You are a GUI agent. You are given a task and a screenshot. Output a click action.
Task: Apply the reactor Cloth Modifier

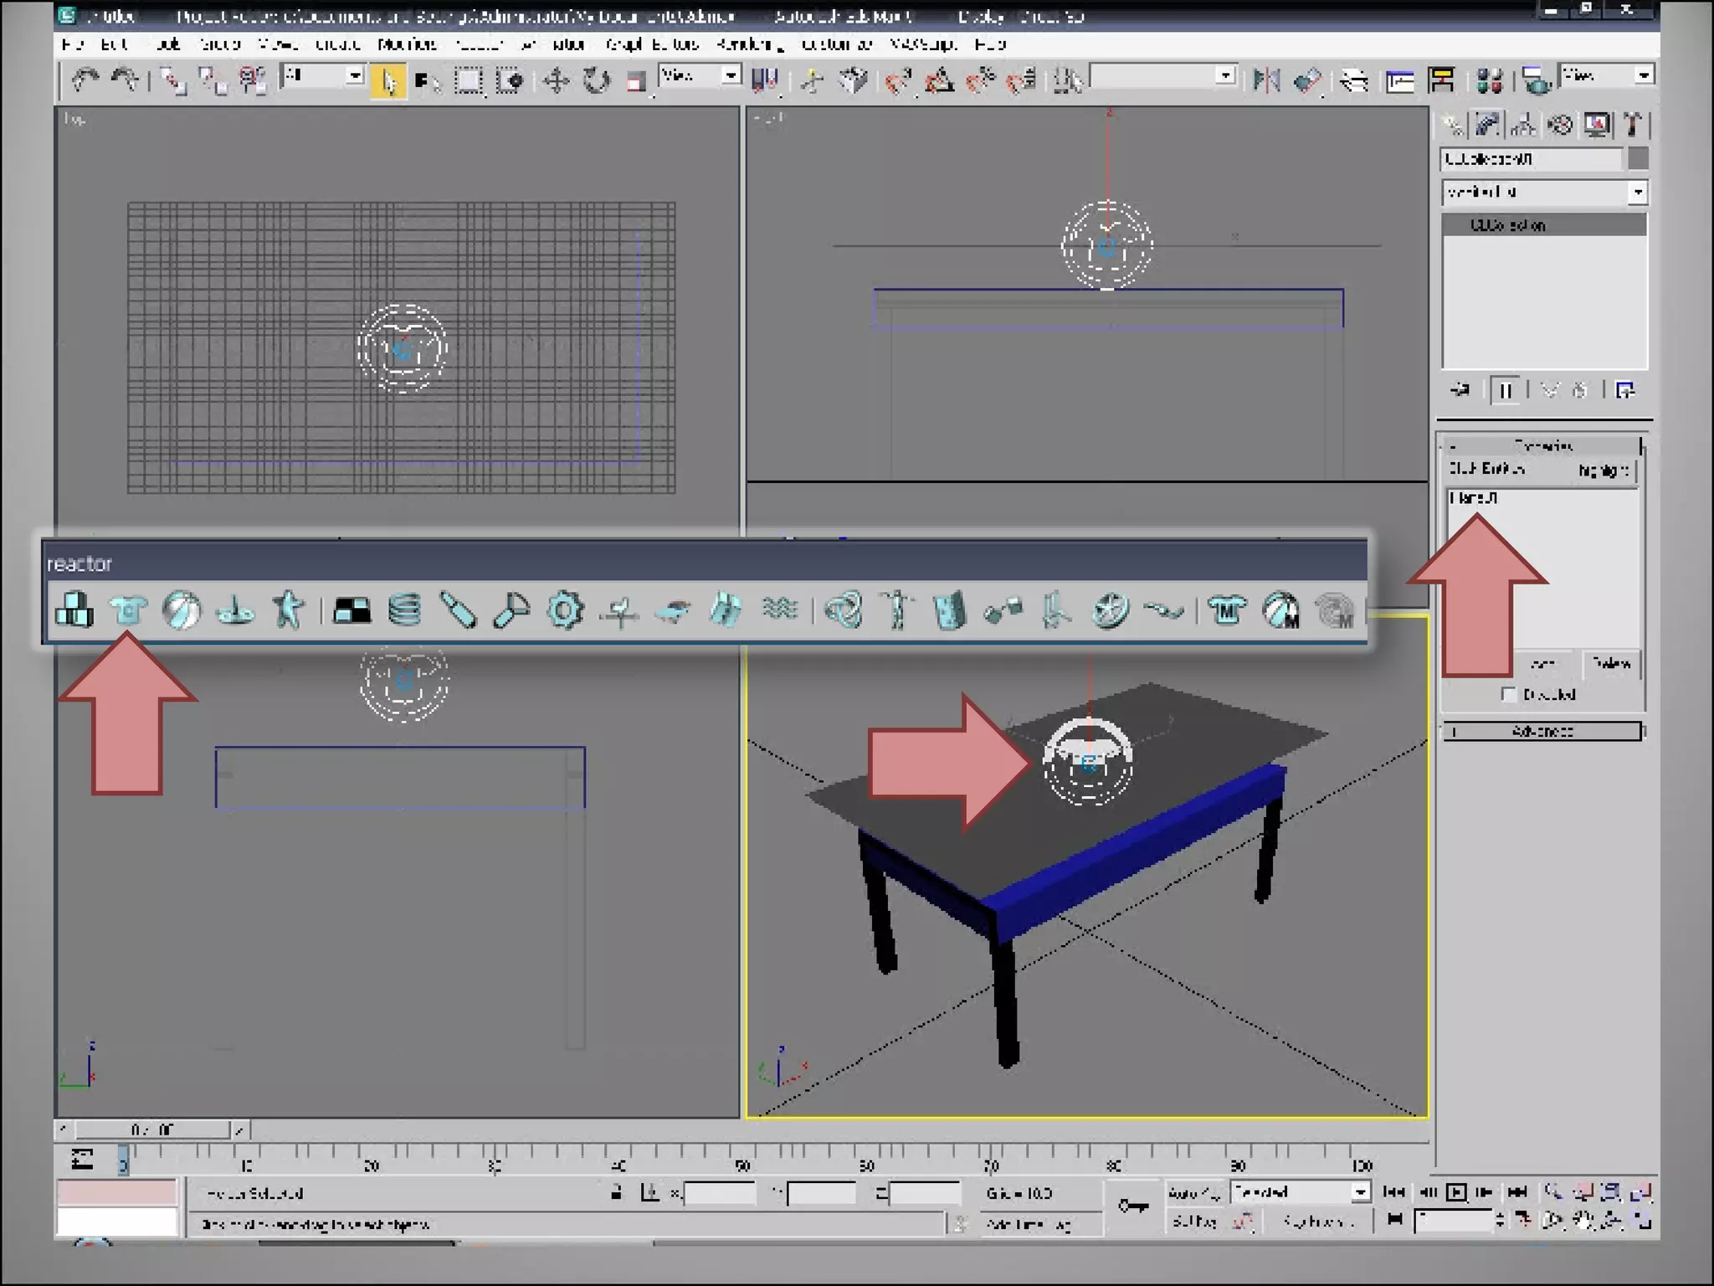[1228, 610]
